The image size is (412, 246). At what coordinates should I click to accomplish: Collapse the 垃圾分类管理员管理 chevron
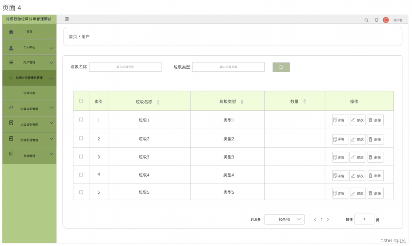coord(52,78)
